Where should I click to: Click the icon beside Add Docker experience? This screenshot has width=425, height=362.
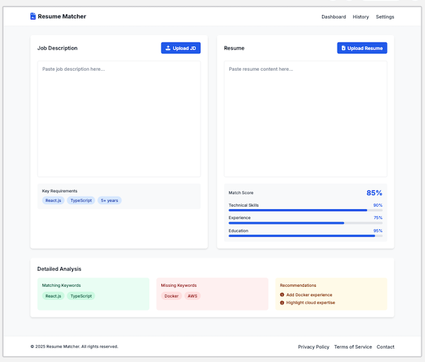click(x=282, y=295)
